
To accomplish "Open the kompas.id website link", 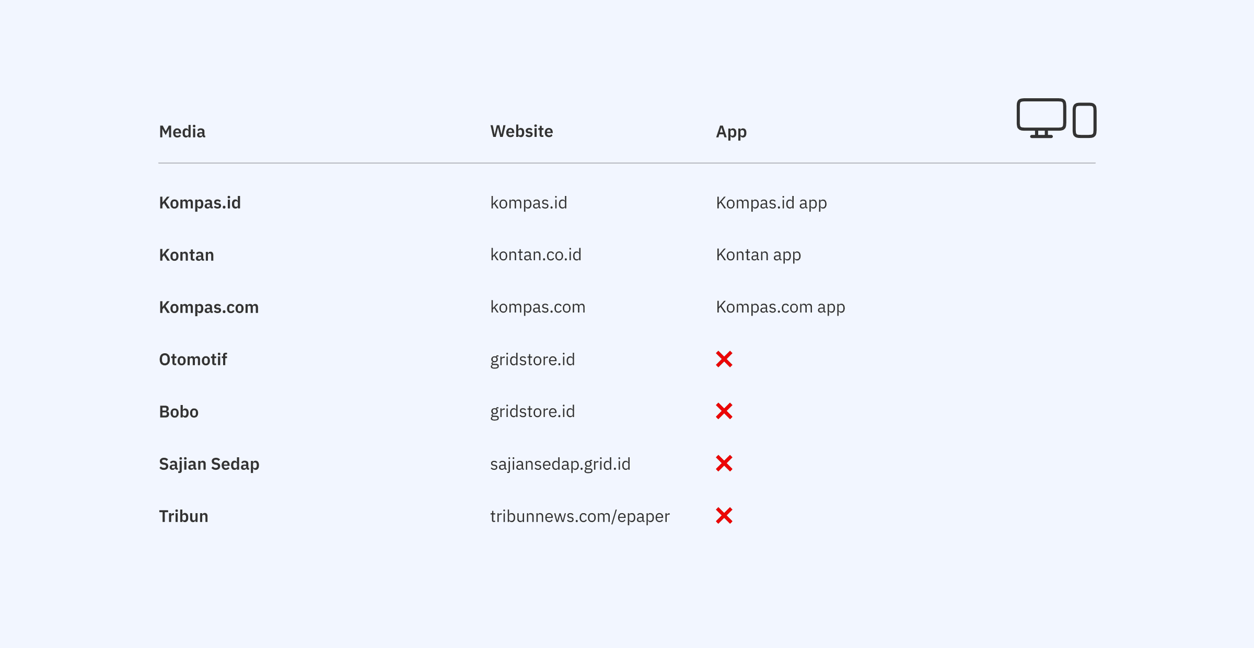I will (528, 203).
